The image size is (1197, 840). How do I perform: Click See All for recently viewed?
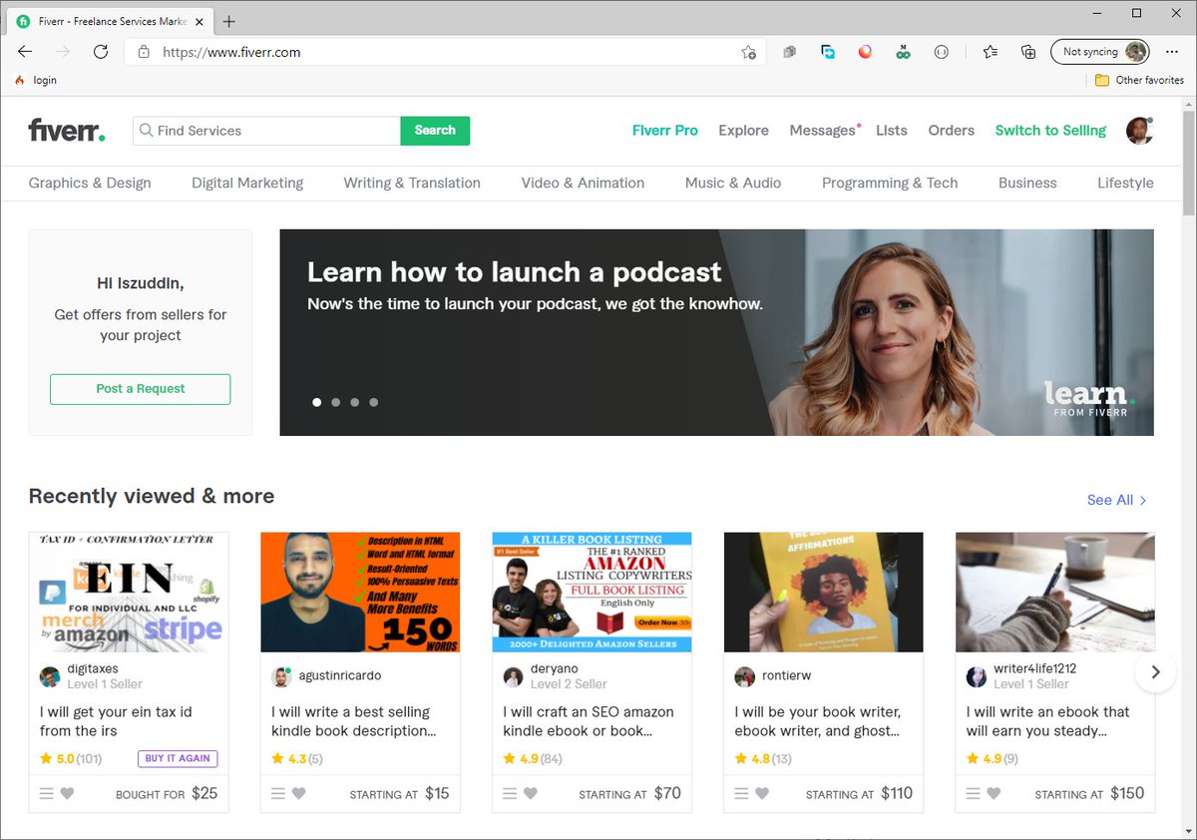pos(1117,500)
